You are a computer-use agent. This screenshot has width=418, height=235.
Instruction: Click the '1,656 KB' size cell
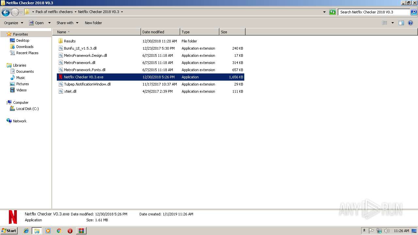[236, 77]
